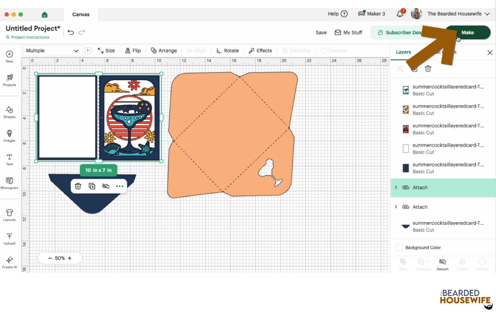Expand the unselected Attach group
The height and width of the screenshot is (315, 496).
pos(396,207)
